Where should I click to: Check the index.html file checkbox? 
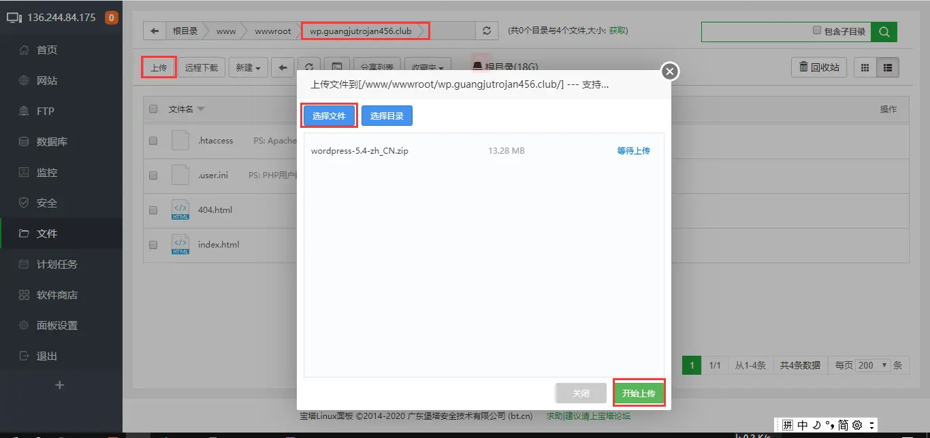(153, 245)
